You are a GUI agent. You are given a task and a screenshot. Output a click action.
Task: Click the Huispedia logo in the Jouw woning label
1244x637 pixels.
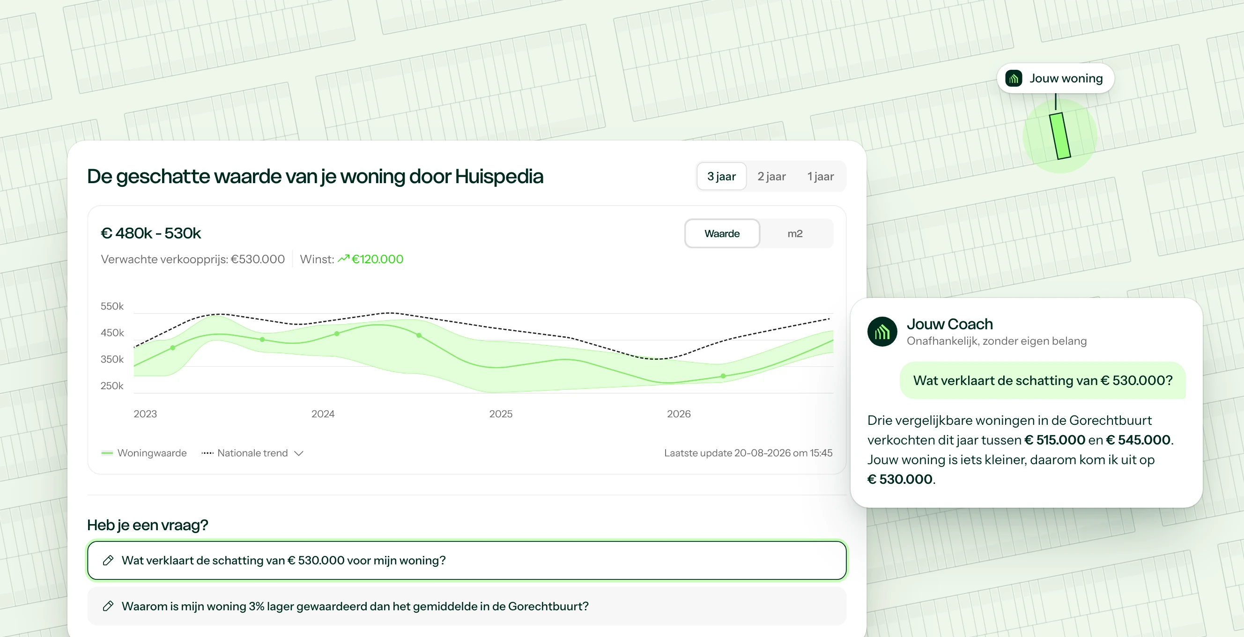click(1013, 78)
